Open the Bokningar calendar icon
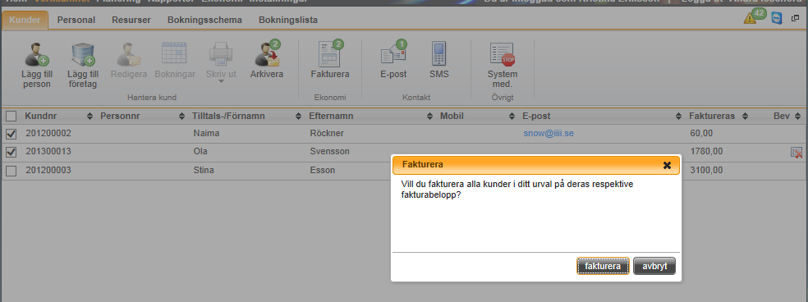 174,53
